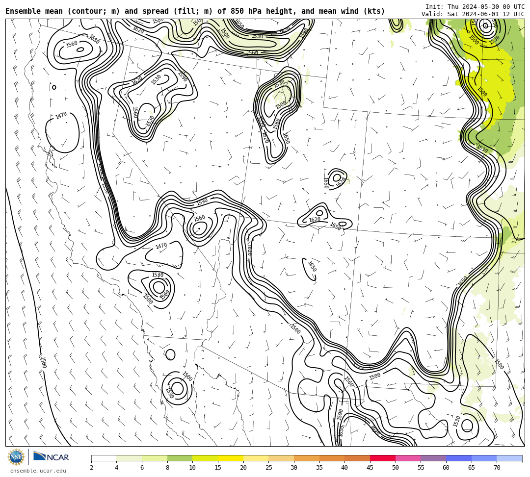The height and width of the screenshot is (477, 530).
Task: Click the colorbar tick label 25
Action: 268,468
